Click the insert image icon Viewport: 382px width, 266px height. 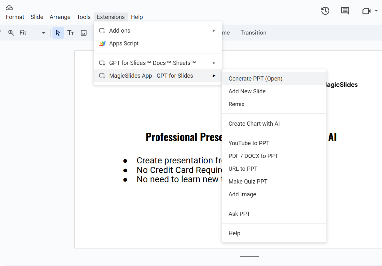pos(84,33)
